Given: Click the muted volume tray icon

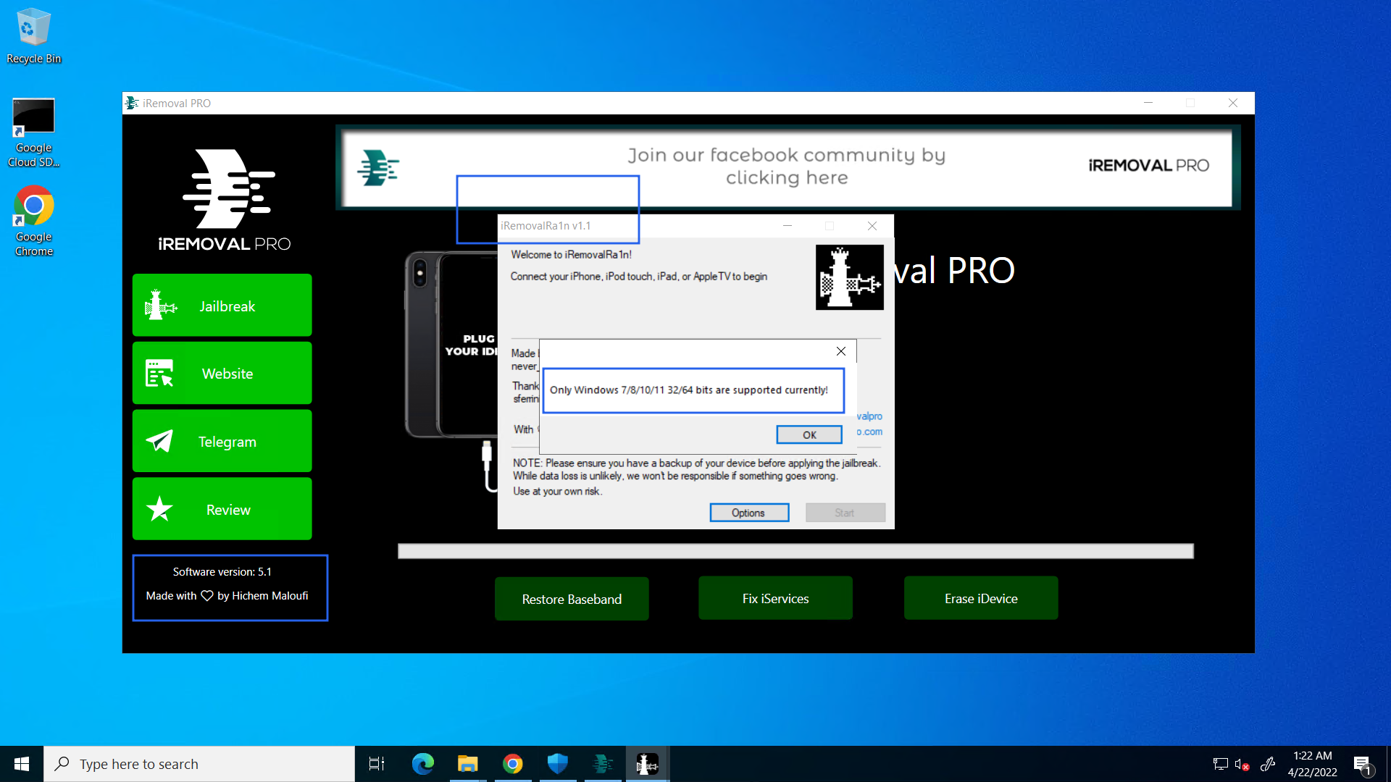Looking at the screenshot, I should [1242, 764].
